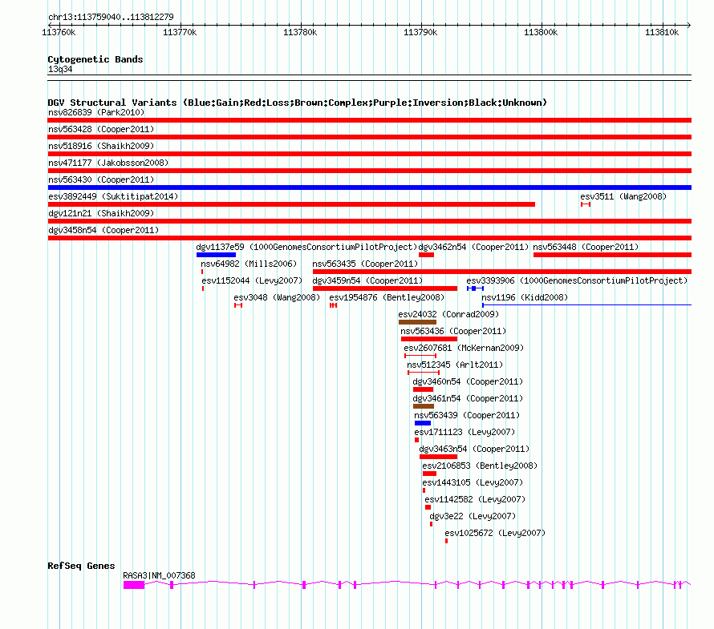Click the blue gain bar of nsv563430
714x629 pixels.
pos(369,187)
